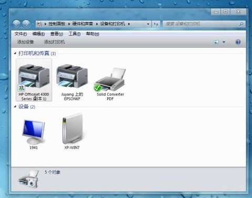Click the 添加设备 button
The width and height of the screenshot is (252, 198).
tap(25, 42)
